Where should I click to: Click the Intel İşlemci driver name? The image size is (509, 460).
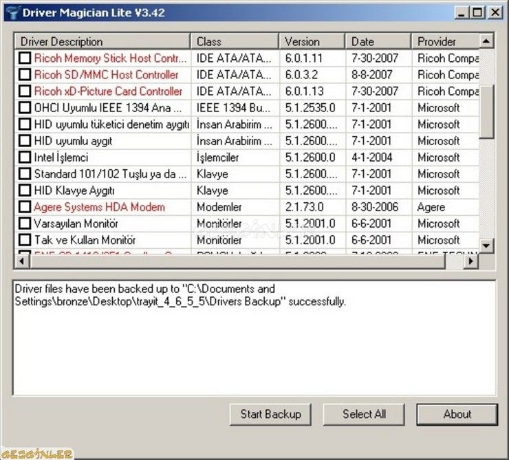61,157
